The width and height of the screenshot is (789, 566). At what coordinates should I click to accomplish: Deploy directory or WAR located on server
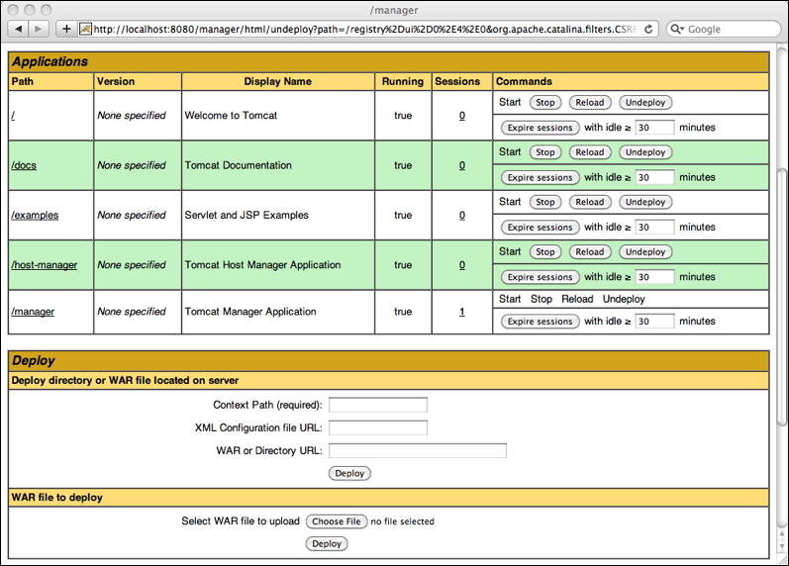click(x=349, y=473)
